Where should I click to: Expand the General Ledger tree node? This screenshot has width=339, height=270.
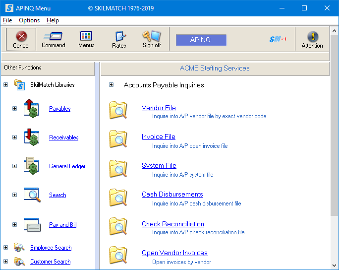14,166
